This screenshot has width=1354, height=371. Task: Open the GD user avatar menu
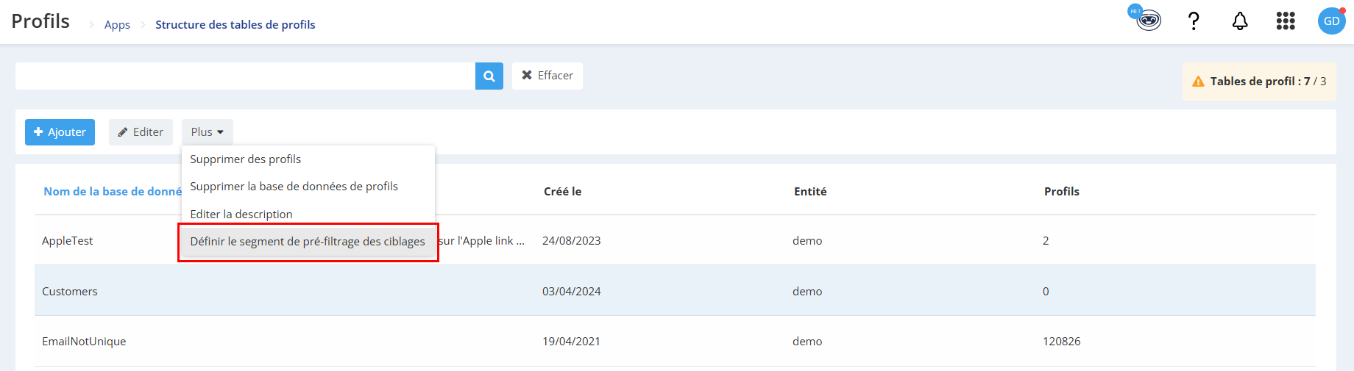coord(1332,21)
